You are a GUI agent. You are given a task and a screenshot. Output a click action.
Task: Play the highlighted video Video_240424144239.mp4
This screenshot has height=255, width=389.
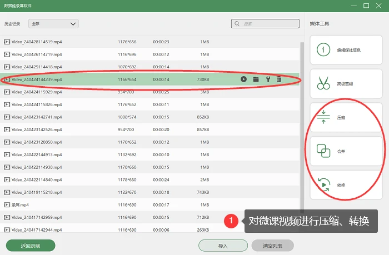click(243, 79)
